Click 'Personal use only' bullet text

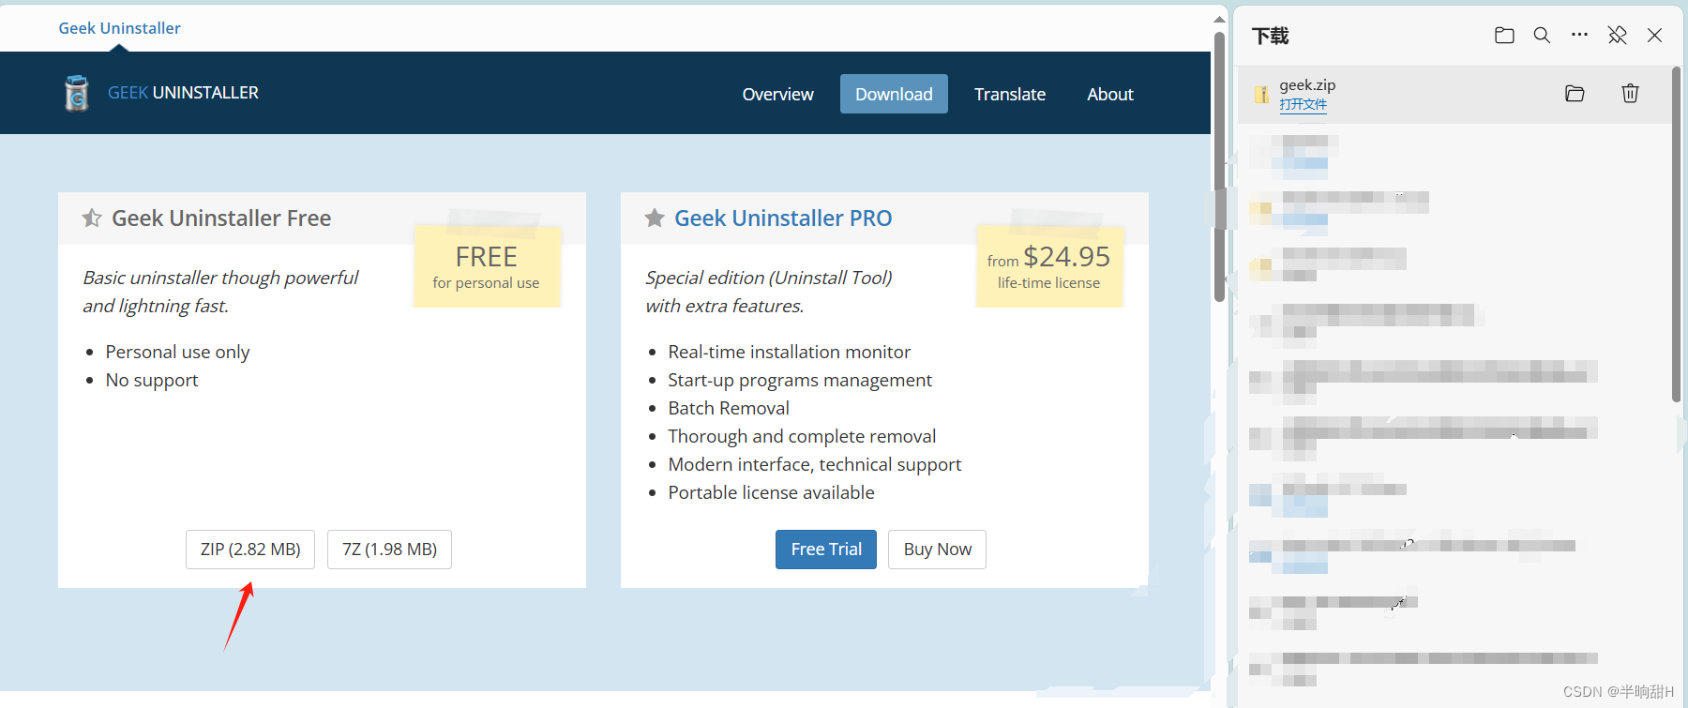coord(177,352)
